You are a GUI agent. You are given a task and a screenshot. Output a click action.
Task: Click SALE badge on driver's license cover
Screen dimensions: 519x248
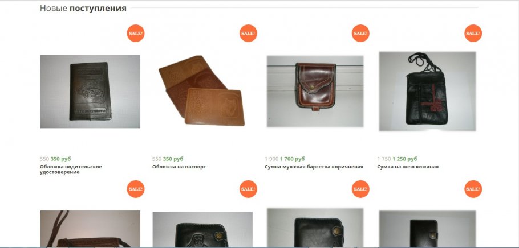point(136,34)
